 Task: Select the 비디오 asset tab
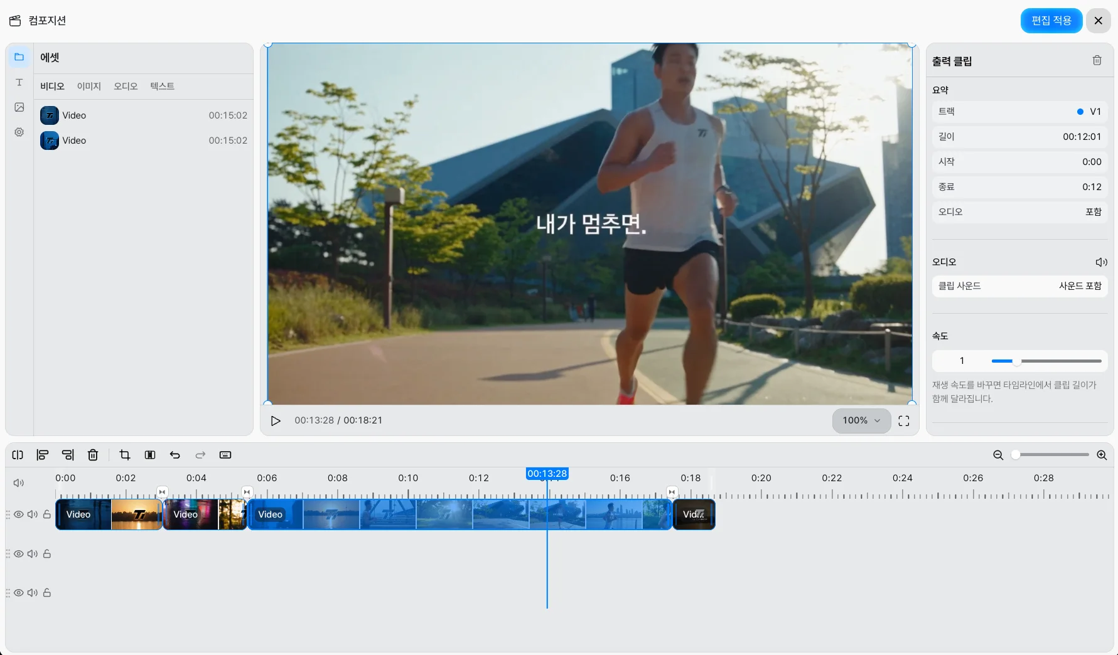coord(52,86)
